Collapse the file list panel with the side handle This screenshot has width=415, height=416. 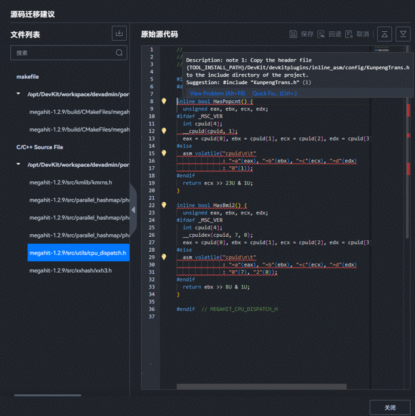[133, 210]
